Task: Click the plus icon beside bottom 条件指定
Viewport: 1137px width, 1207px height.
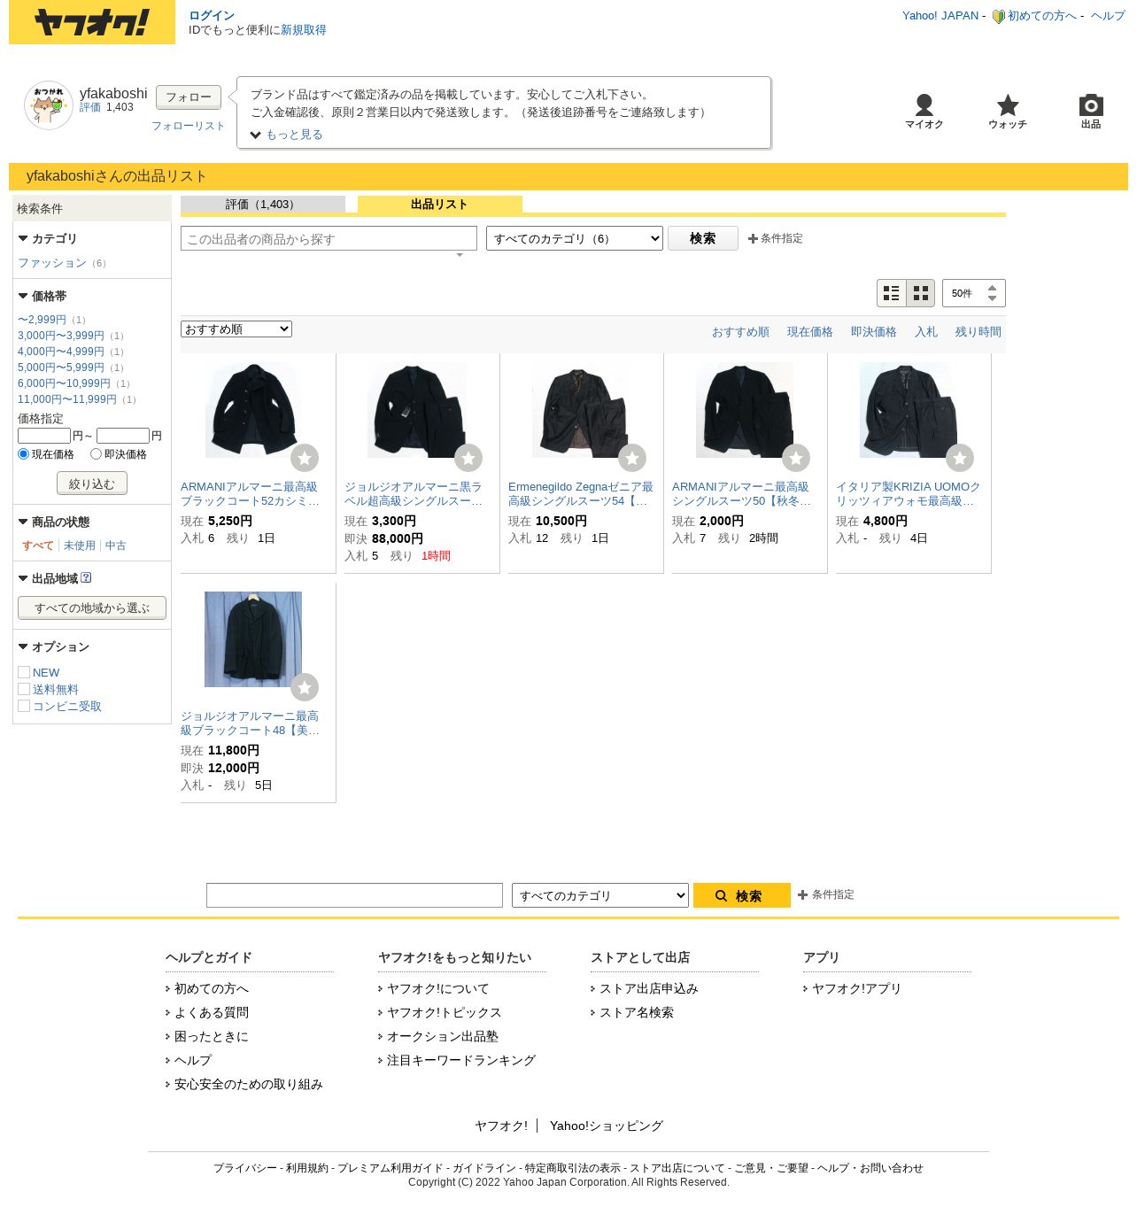Action: coord(802,894)
